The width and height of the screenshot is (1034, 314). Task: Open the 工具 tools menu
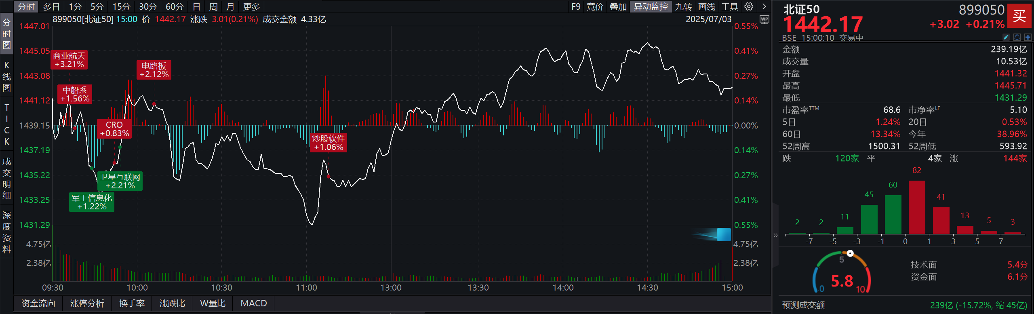click(x=730, y=6)
